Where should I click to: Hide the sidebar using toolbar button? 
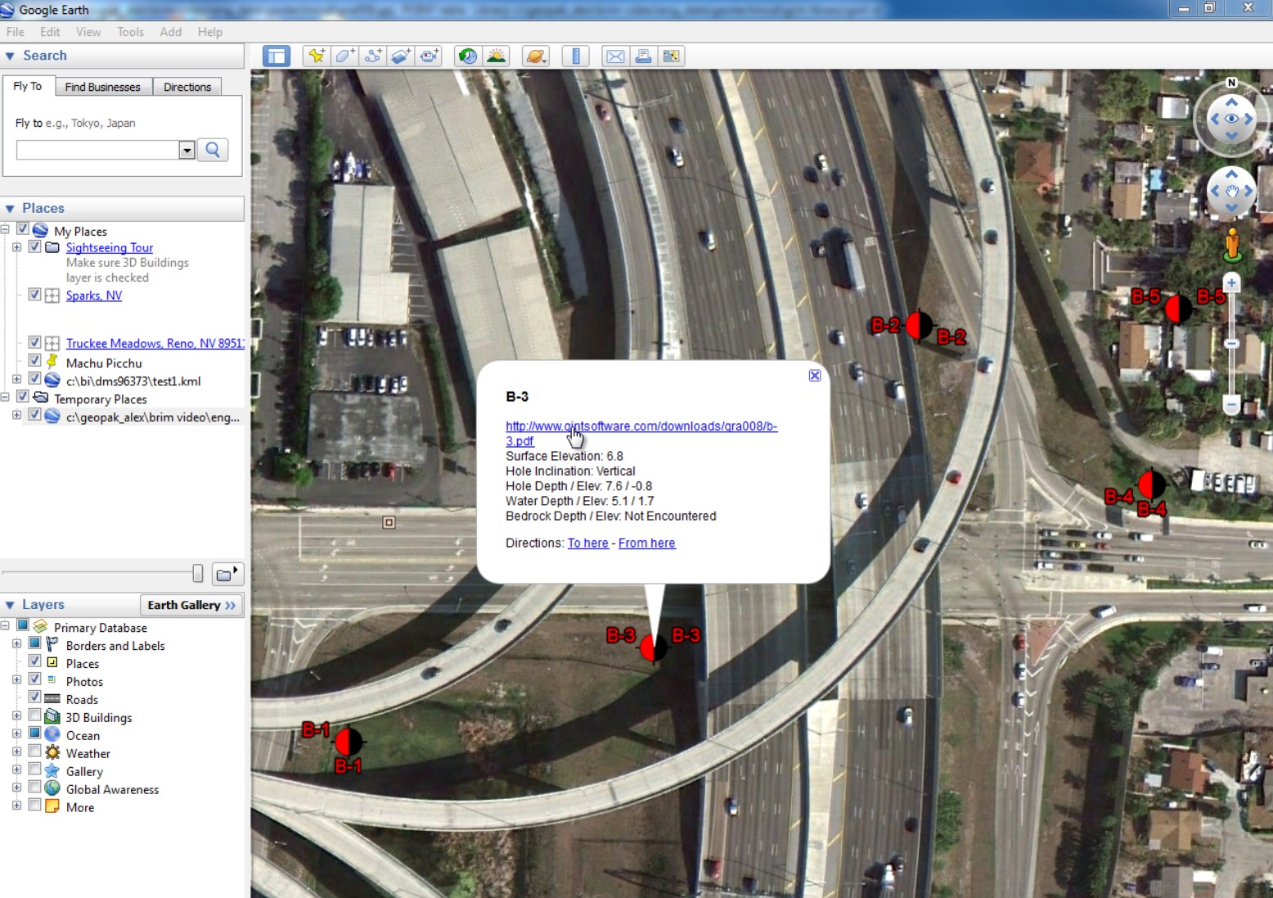click(277, 56)
